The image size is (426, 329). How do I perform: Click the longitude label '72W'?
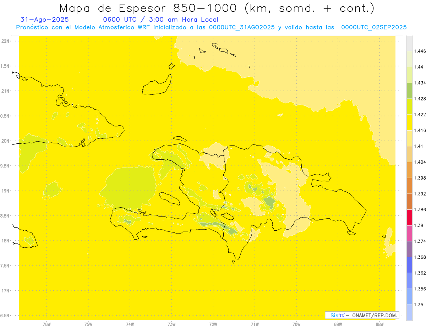pyautogui.click(x=213, y=324)
